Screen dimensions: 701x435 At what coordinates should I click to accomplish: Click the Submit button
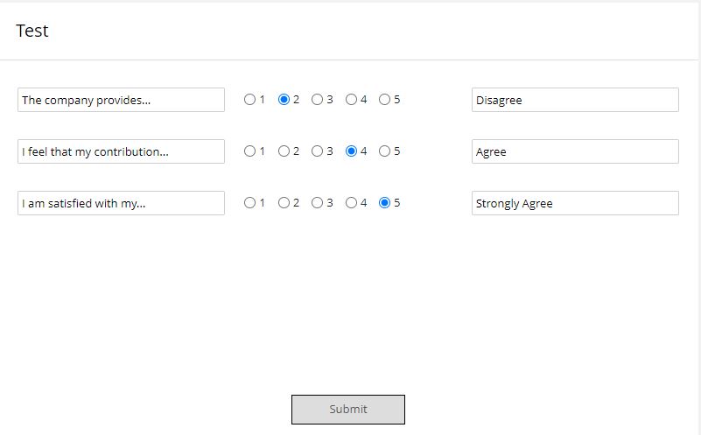(348, 410)
